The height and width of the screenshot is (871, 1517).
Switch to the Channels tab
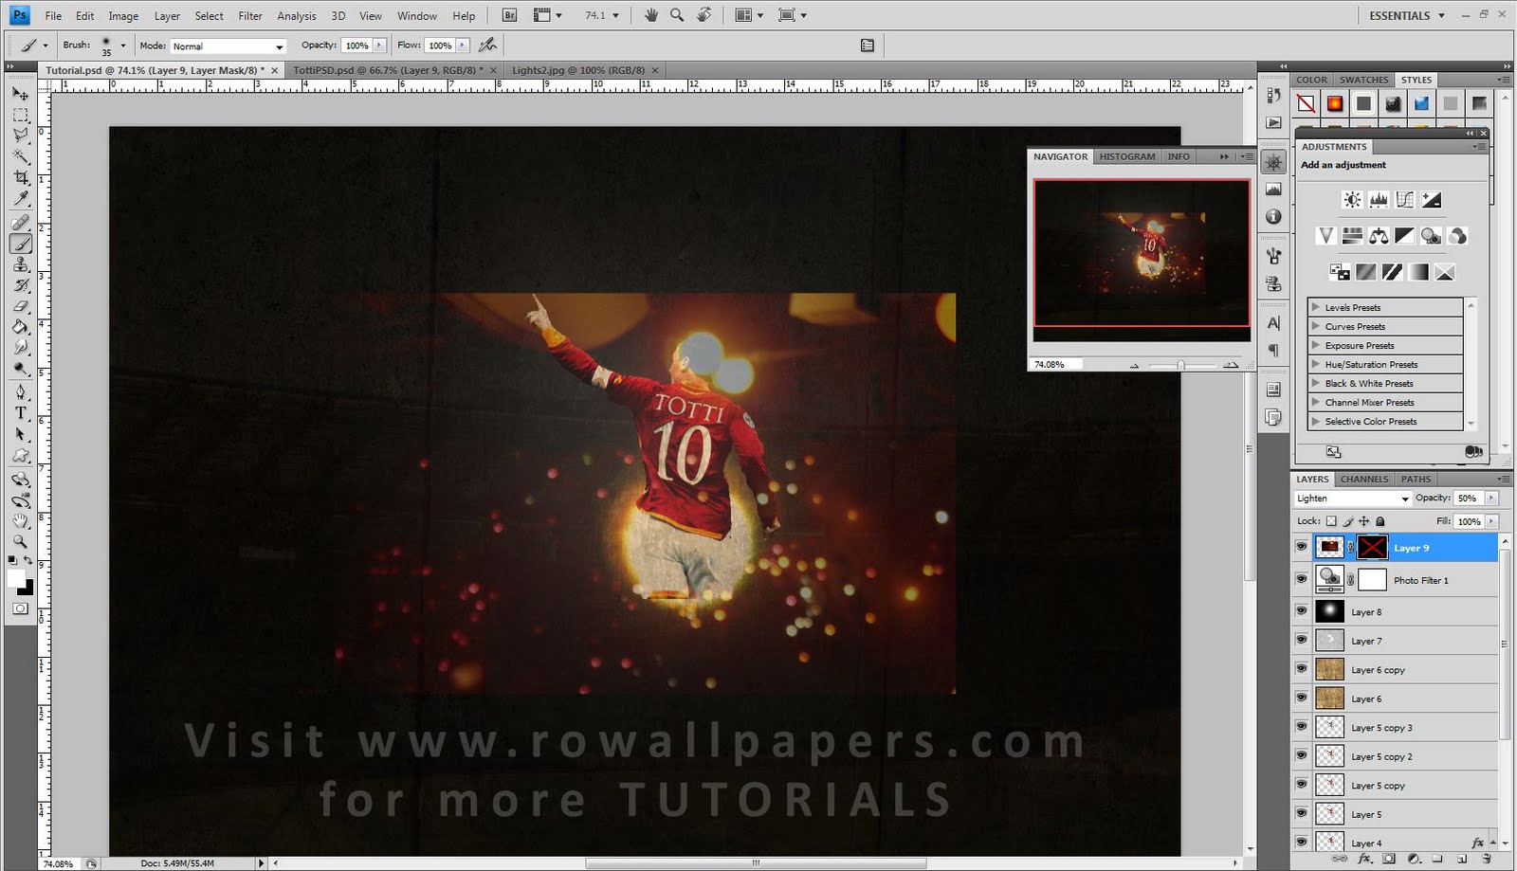1364,479
